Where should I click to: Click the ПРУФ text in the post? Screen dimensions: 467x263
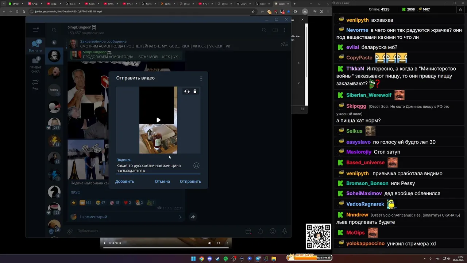click(x=76, y=193)
